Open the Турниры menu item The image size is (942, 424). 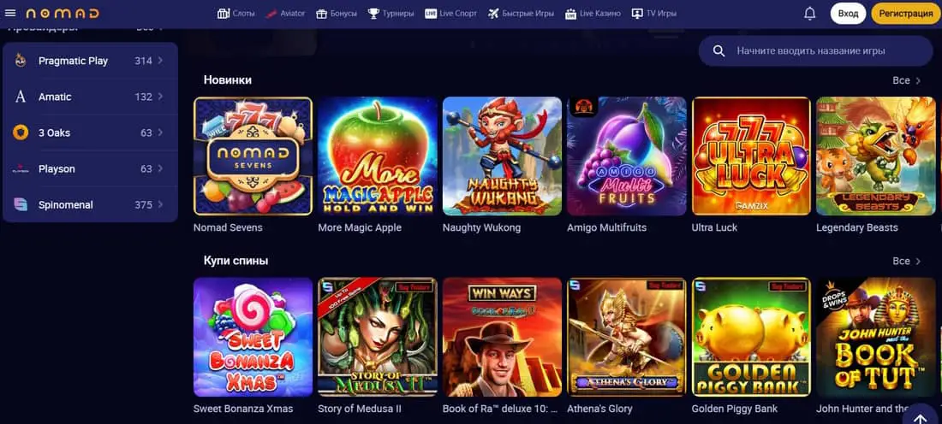(391, 13)
